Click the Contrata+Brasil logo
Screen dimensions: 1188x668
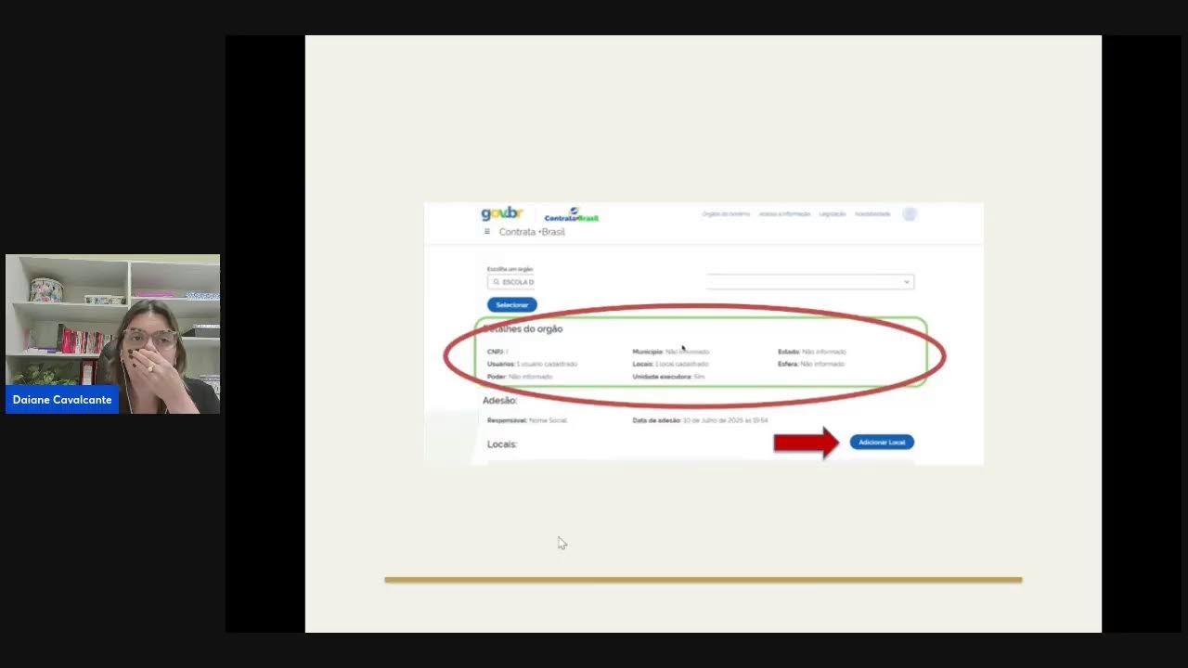(x=571, y=215)
